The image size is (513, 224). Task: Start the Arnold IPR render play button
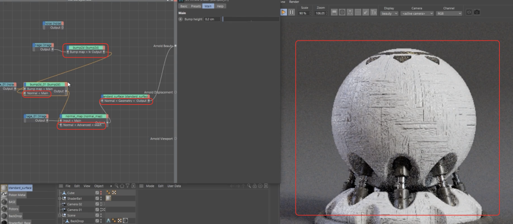click(x=283, y=13)
